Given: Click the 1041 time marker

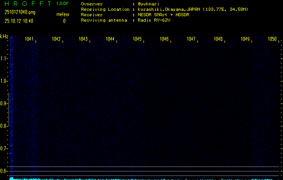Looking at the screenshot, I should click(x=29, y=39).
